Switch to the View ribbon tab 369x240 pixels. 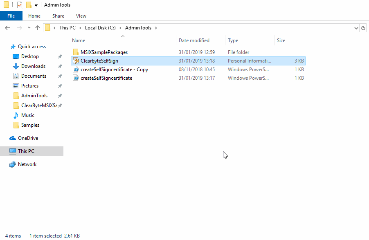(x=81, y=16)
